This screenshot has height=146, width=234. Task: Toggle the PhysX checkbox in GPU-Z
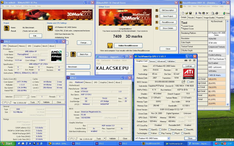pos(173,133)
